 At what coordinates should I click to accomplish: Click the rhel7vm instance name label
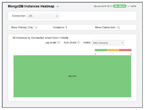click(72, 76)
